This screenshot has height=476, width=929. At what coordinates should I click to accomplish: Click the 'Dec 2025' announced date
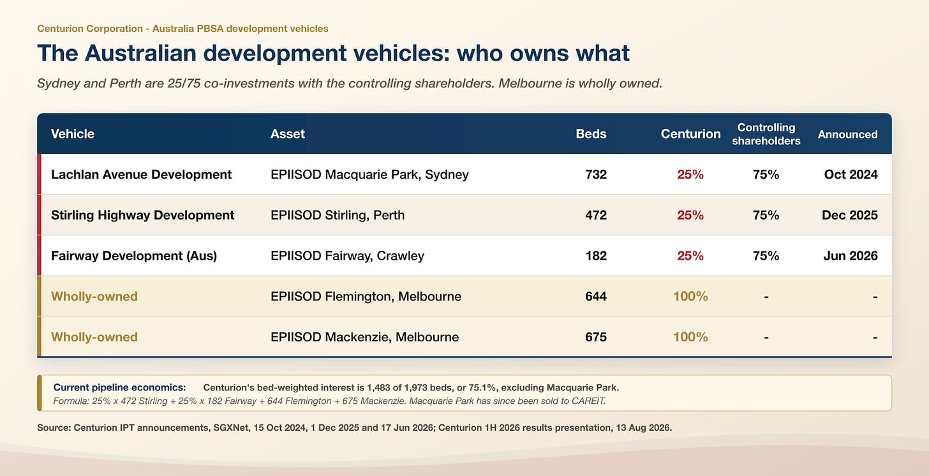pyautogui.click(x=850, y=215)
